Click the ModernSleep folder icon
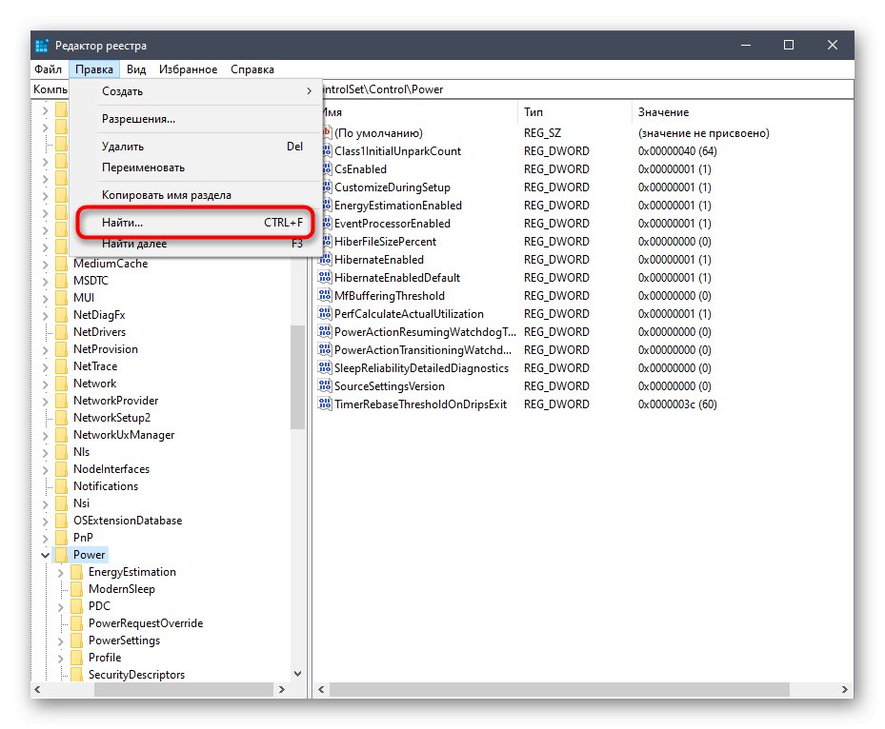 (x=77, y=588)
